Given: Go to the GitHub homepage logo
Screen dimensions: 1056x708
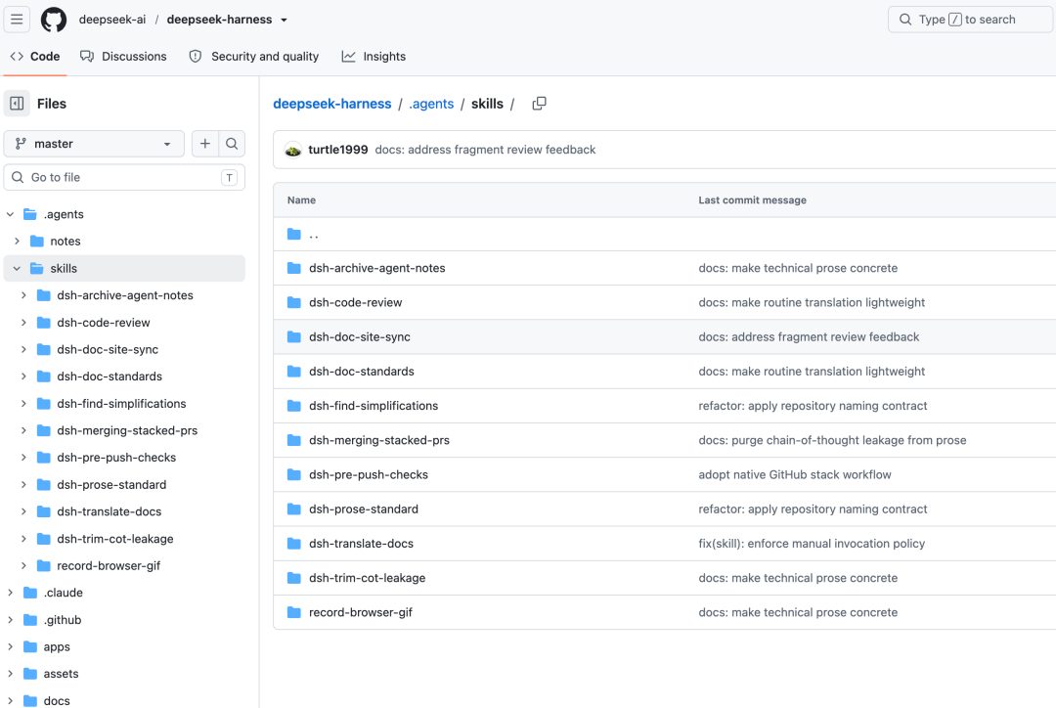Looking at the screenshot, I should [54, 20].
